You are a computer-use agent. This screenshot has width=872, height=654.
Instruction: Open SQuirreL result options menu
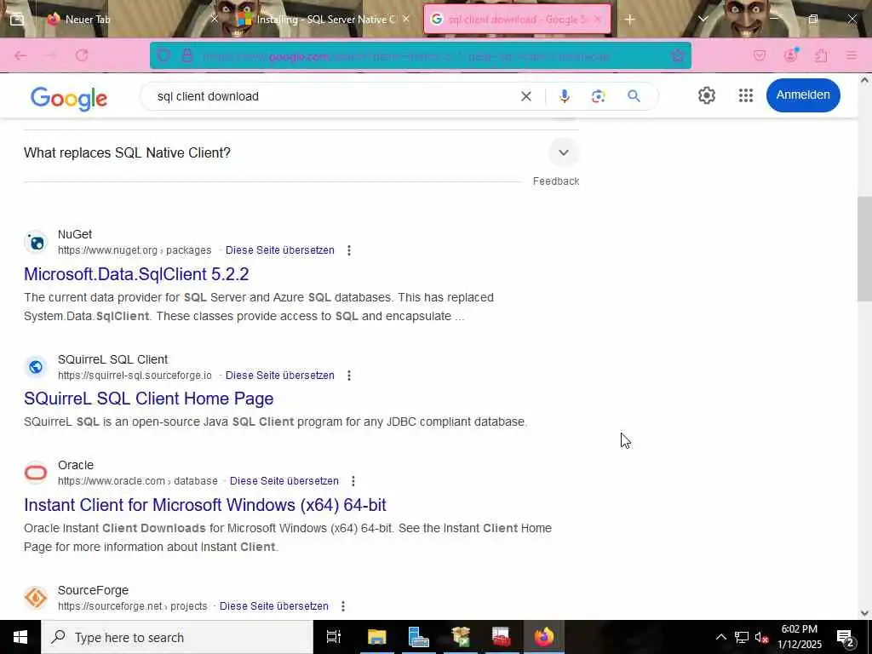point(348,376)
